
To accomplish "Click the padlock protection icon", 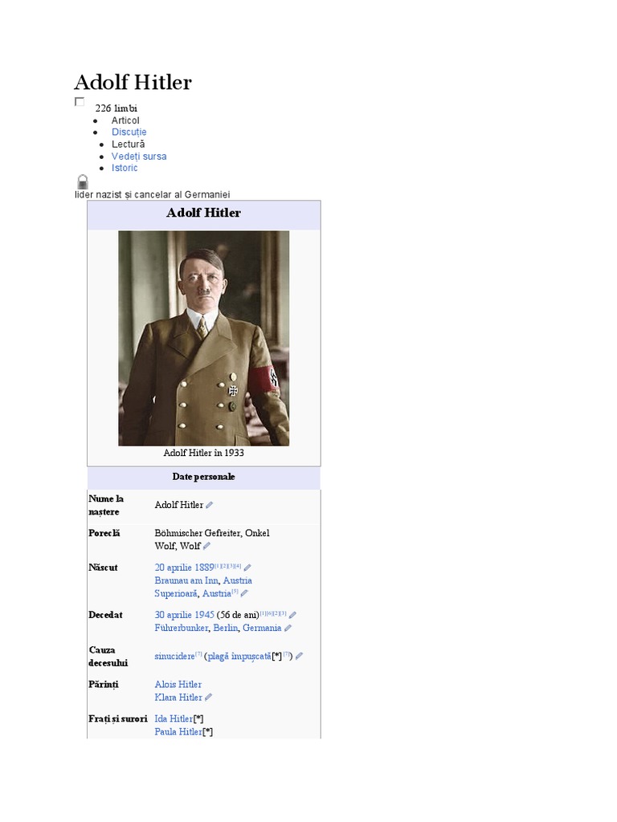I will [x=83, y=182].
